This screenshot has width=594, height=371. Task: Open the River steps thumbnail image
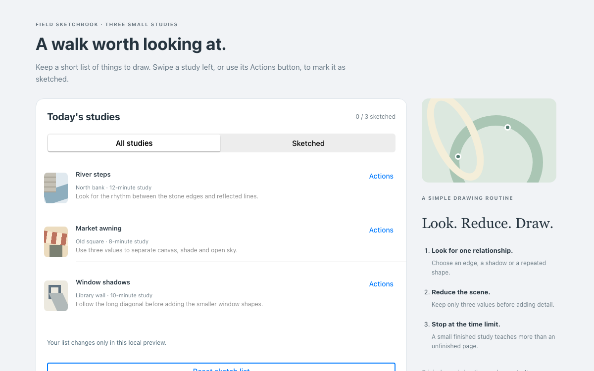[x=56, y=188]
